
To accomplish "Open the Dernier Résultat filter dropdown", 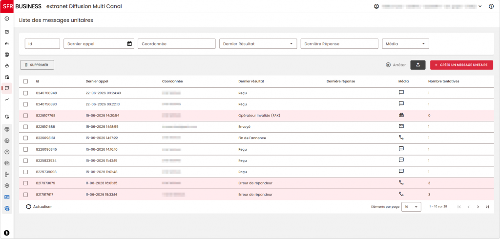I will (x=258, y=44).
